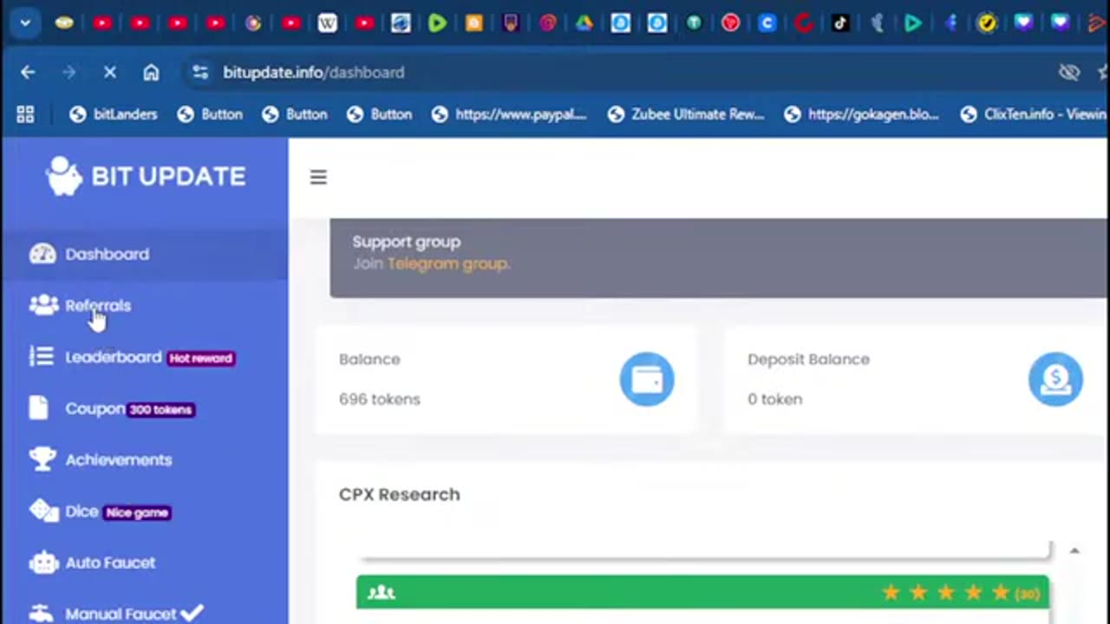Screen dimensions: 1110x624
Task: Click the Bit Update piggy bank logo
Action: coord(64,176)
